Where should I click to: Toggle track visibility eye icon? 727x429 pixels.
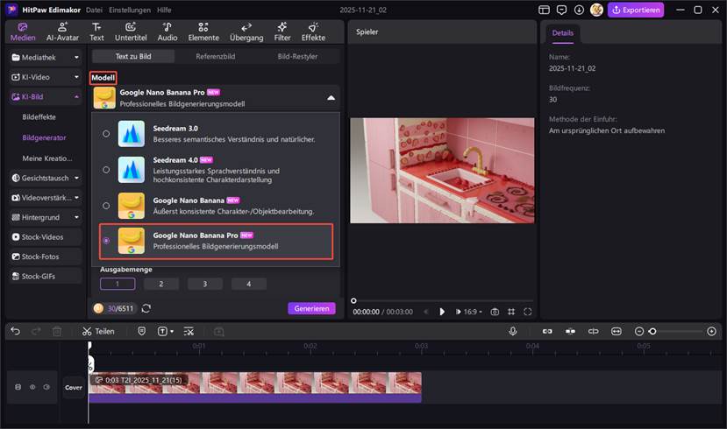tap(32, 387)
